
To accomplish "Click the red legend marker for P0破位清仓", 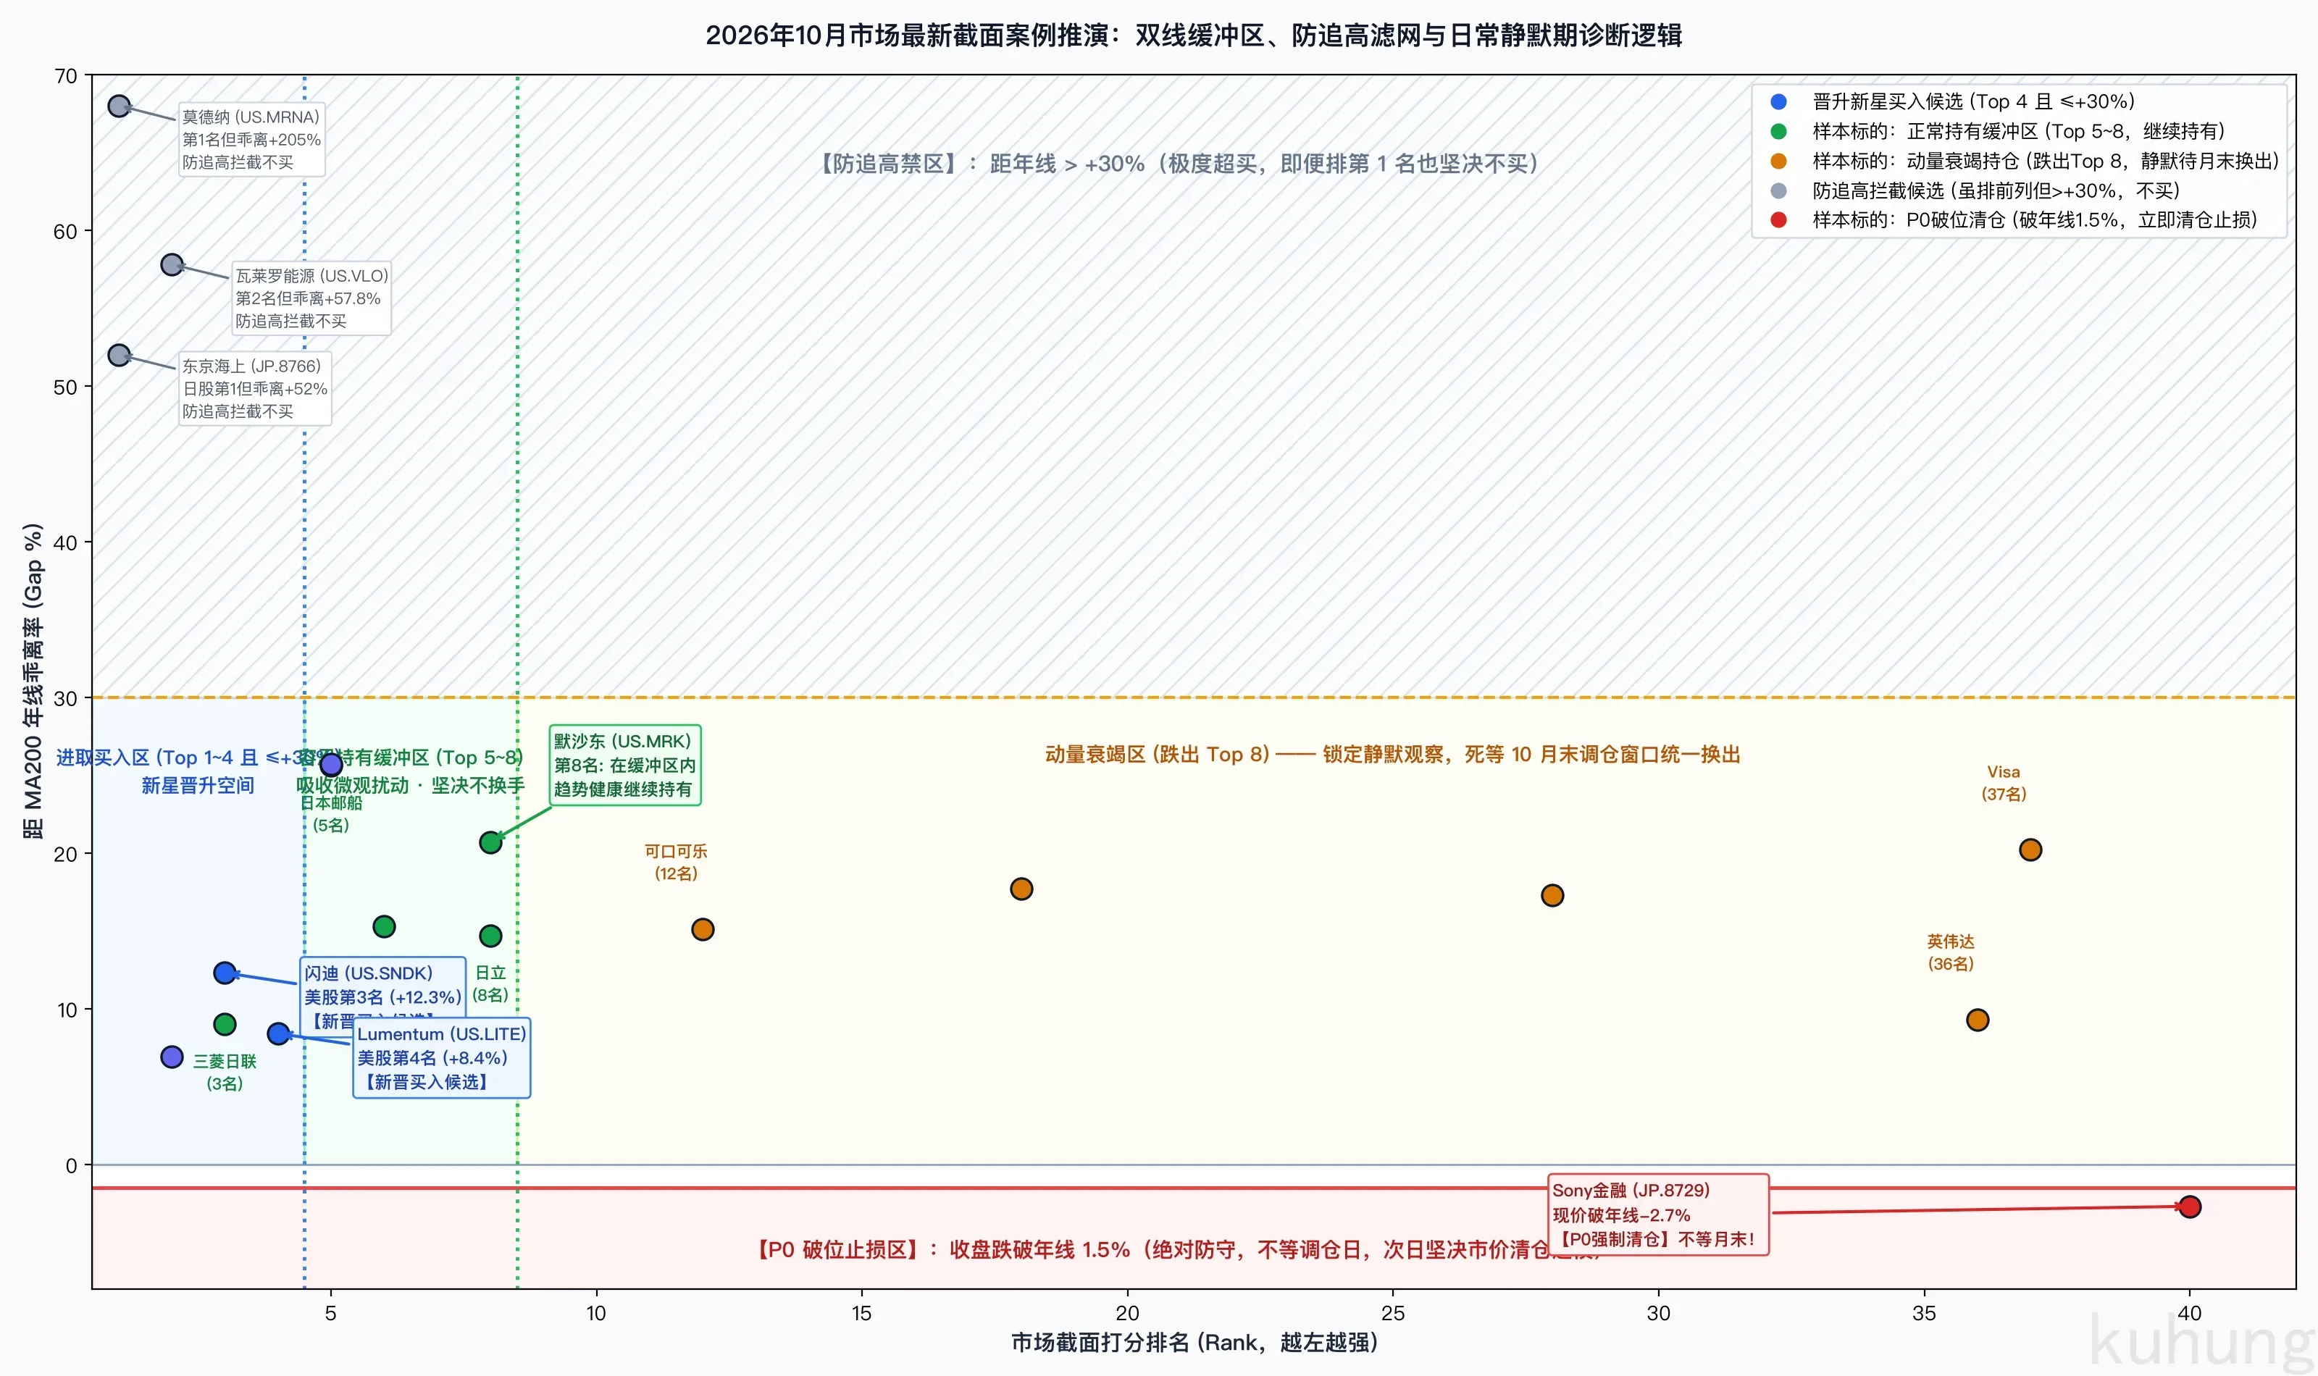I will (1778, 219).
